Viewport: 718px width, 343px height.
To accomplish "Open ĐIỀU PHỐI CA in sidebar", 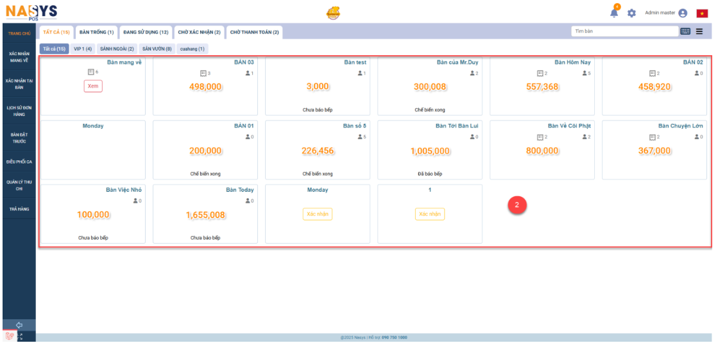I will coord(19,162).
